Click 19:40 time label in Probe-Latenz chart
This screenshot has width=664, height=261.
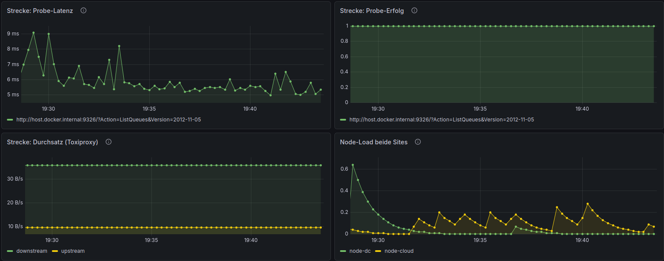coord(250,109)
